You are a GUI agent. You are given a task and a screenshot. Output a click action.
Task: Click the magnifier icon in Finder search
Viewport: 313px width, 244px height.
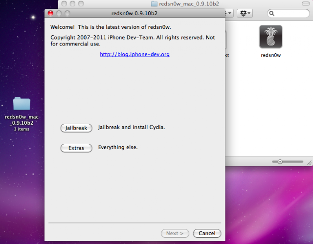coord(272,13)
